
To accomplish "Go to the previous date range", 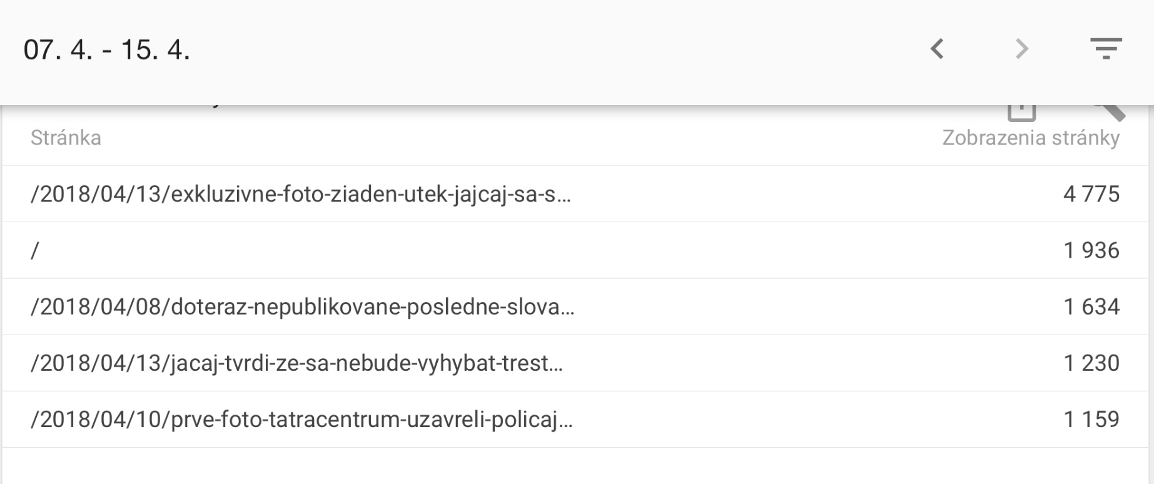I will tap(937, 49).
